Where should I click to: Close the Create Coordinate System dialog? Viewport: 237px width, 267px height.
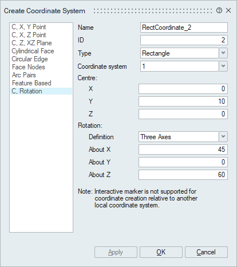click(228, 10)
